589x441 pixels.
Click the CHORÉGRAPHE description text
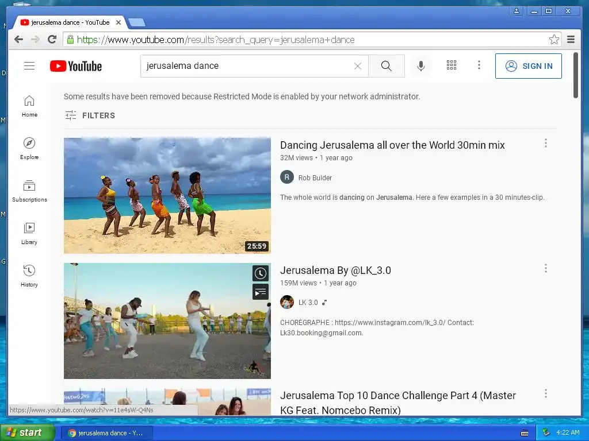coord(377,328)
